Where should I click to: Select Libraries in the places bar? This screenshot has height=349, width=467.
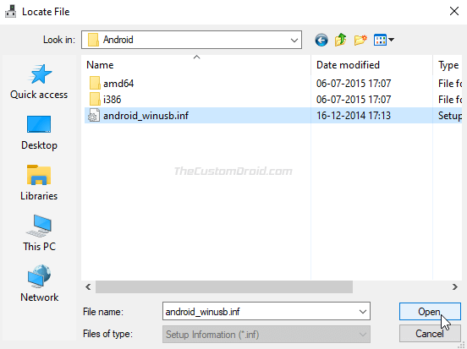click(39, 183)
